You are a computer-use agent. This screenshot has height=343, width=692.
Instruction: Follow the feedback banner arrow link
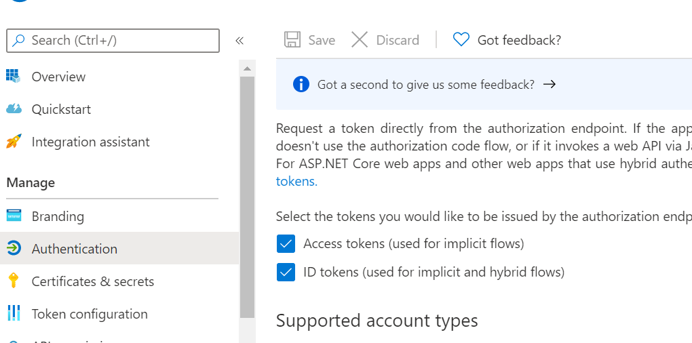pyautogui.click(x=550, y=85)
